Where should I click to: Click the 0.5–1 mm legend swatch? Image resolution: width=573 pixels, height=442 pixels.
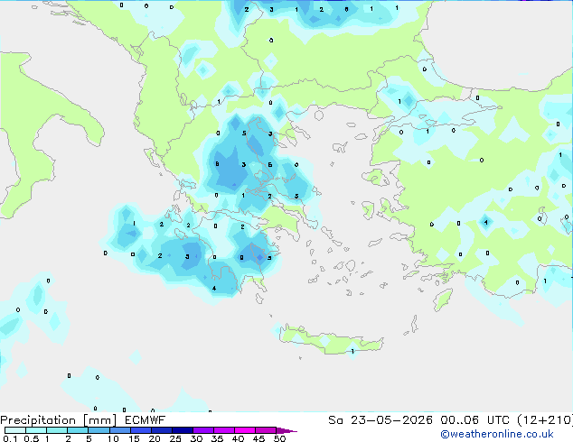pos(36,430)
